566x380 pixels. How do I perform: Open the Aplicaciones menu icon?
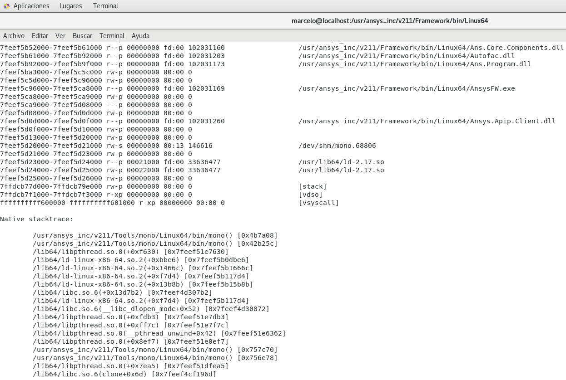pyautogui.click(x=6, y=6)
